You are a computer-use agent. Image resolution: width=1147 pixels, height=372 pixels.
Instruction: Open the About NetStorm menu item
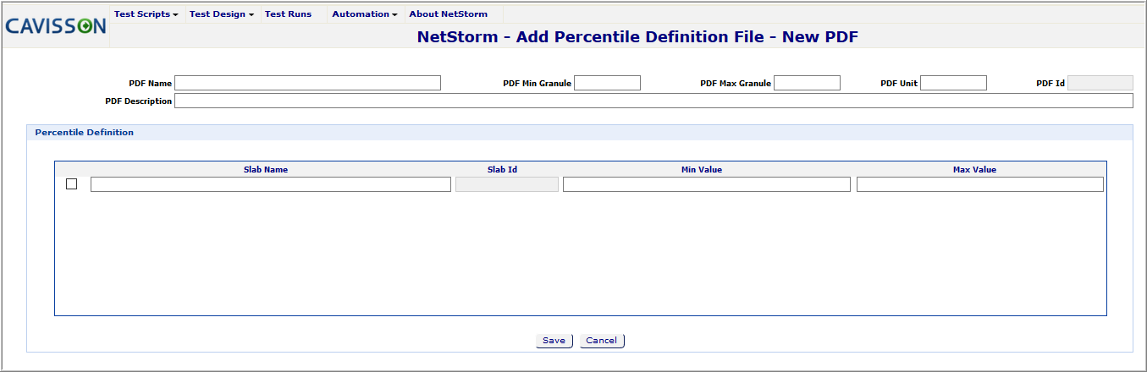[448, 14]
